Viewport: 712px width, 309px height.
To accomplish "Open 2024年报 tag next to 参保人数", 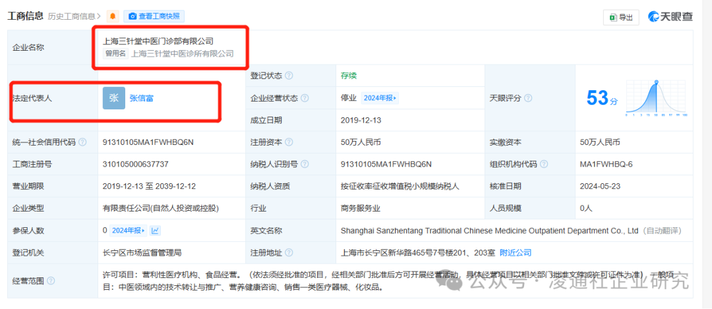I will coord(128,231).
